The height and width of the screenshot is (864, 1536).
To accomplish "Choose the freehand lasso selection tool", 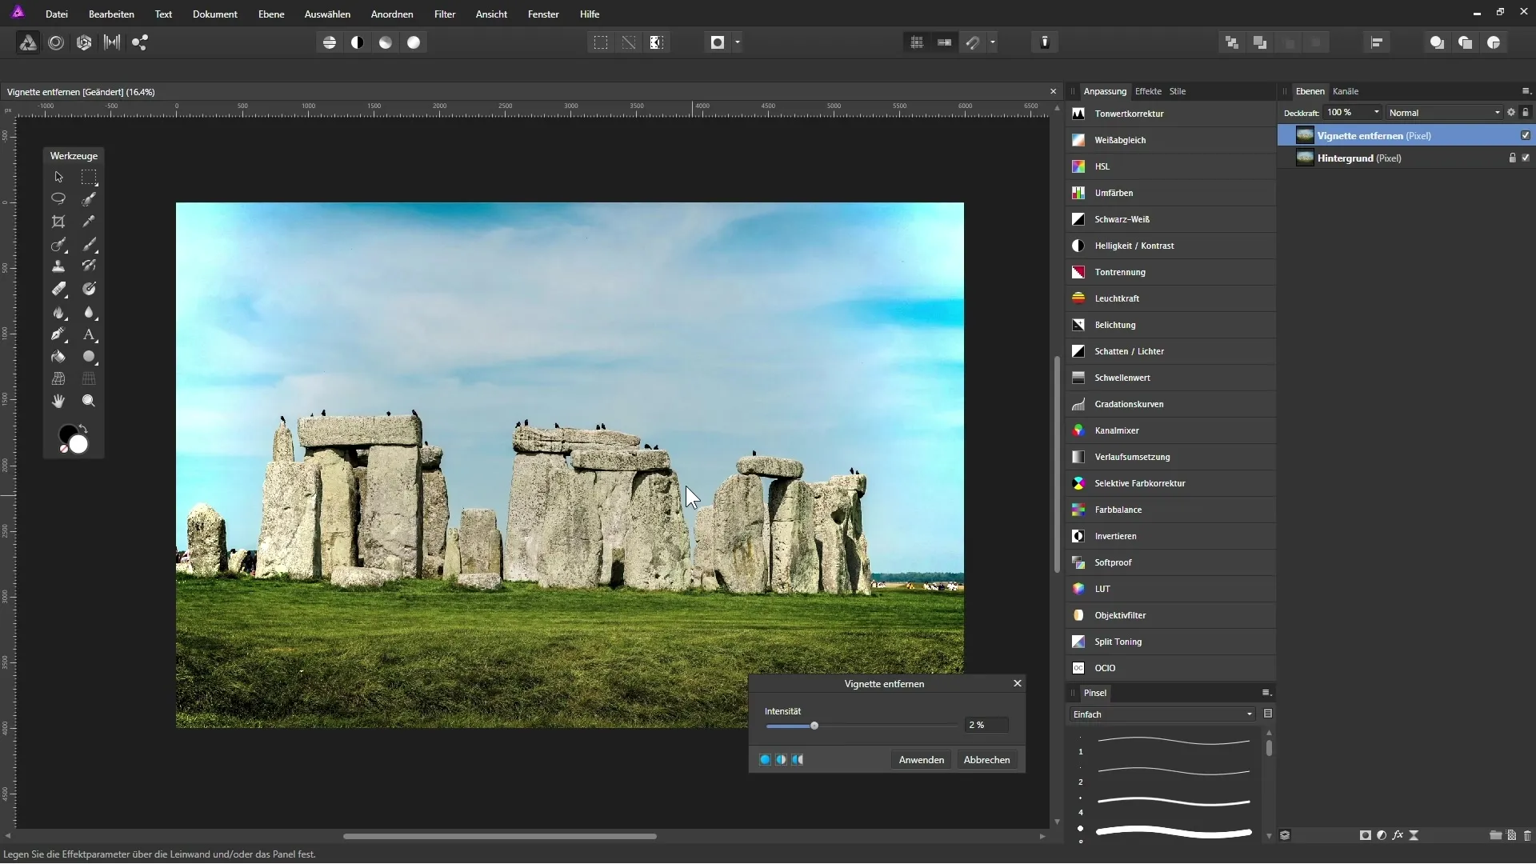I will (58, 198).
